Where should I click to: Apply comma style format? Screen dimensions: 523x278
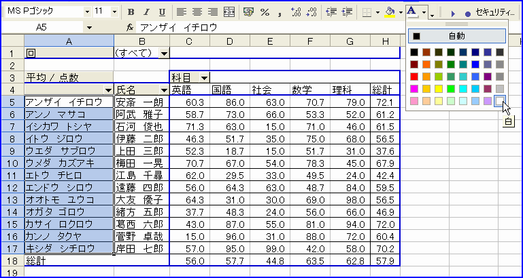click(280, 12)
